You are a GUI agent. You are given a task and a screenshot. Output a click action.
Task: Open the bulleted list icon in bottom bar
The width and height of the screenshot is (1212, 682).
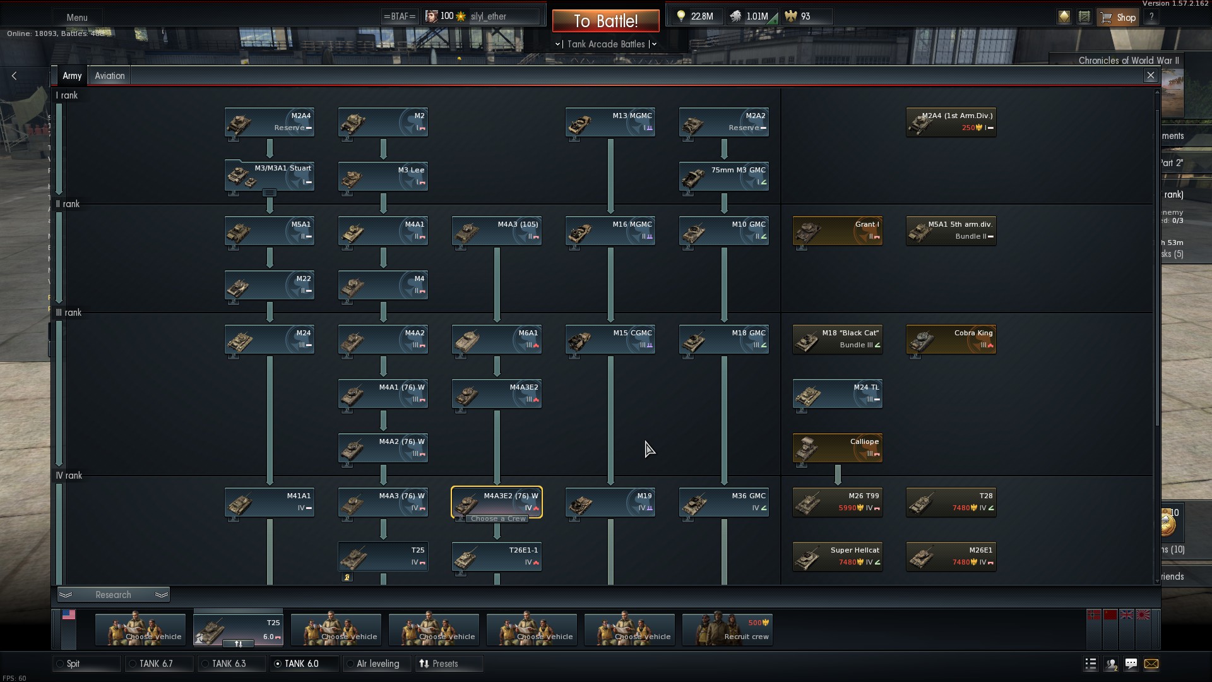[x=1091, y=664]
